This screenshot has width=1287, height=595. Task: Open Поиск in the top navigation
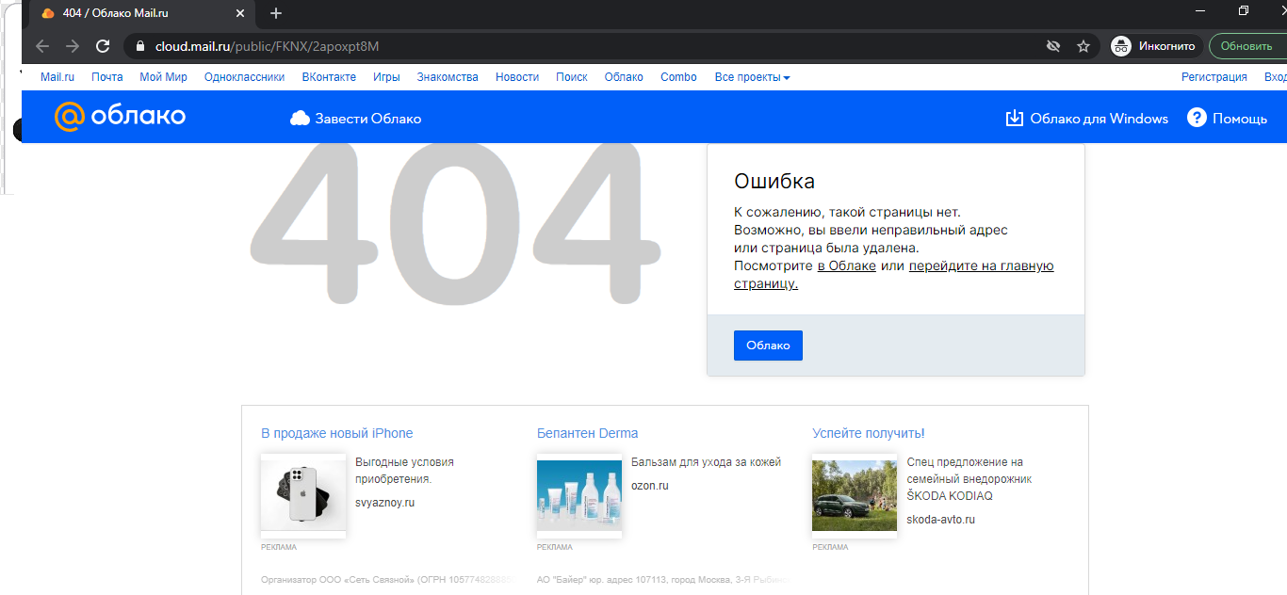pos(571,77)
